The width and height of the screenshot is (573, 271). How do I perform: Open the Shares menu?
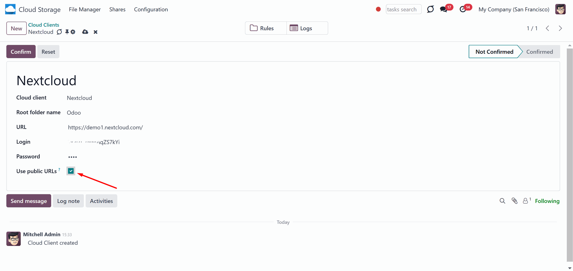117,10
